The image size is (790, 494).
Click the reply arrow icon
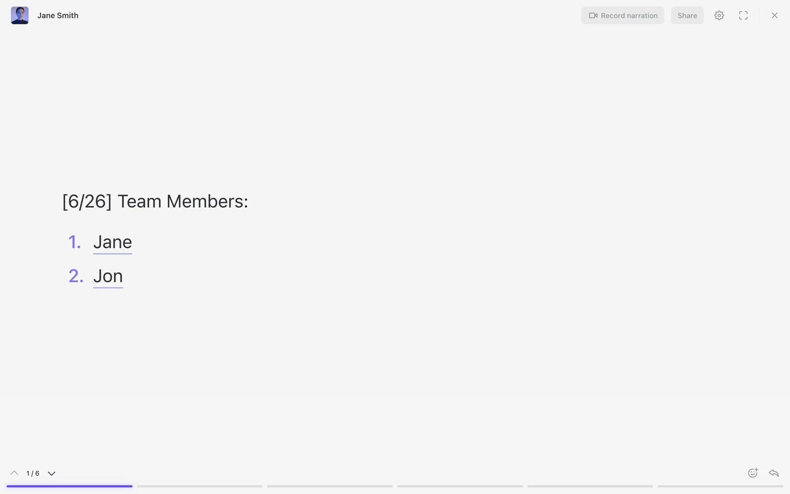[774, 473]
